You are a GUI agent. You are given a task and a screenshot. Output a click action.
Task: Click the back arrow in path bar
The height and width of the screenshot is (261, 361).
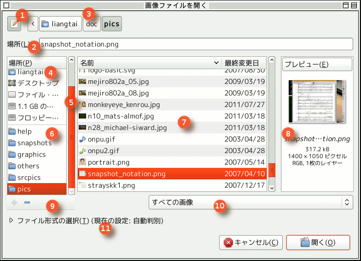(33, 24)
